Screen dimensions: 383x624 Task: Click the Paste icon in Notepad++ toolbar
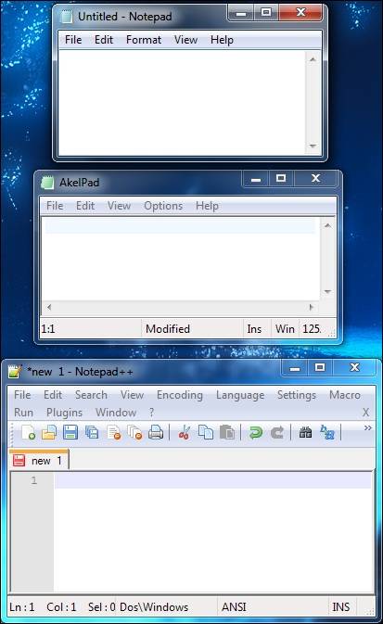227,432
